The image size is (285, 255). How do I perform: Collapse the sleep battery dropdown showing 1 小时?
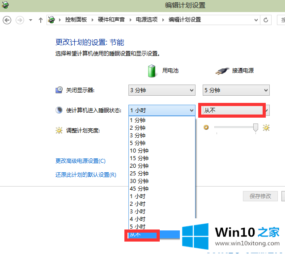[x=162, y=110]
